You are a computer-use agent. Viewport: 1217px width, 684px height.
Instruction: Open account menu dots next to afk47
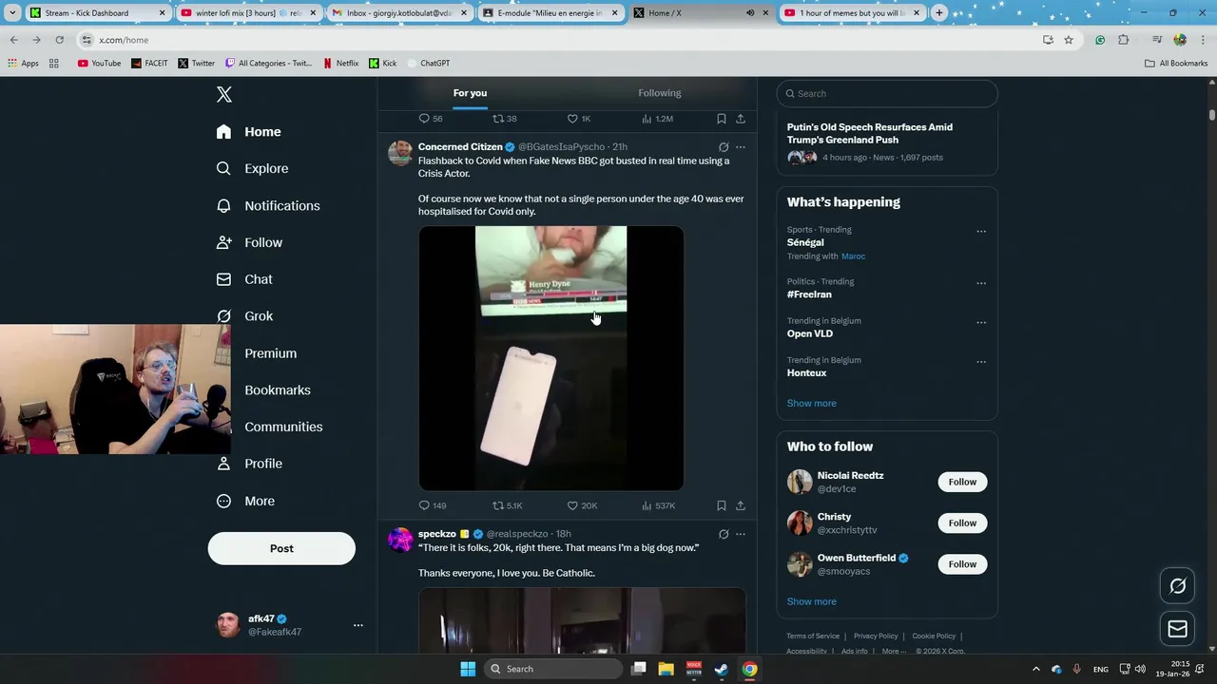coord(358,625)
